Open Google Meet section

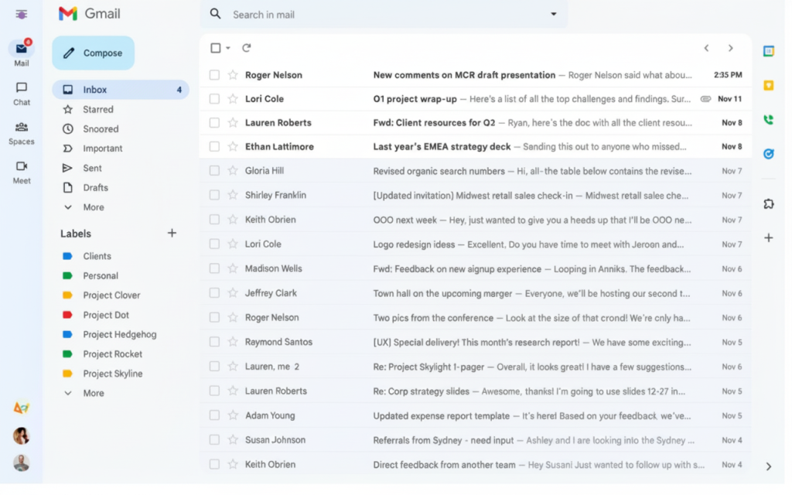pyautogui.click(x=21, y=170)
